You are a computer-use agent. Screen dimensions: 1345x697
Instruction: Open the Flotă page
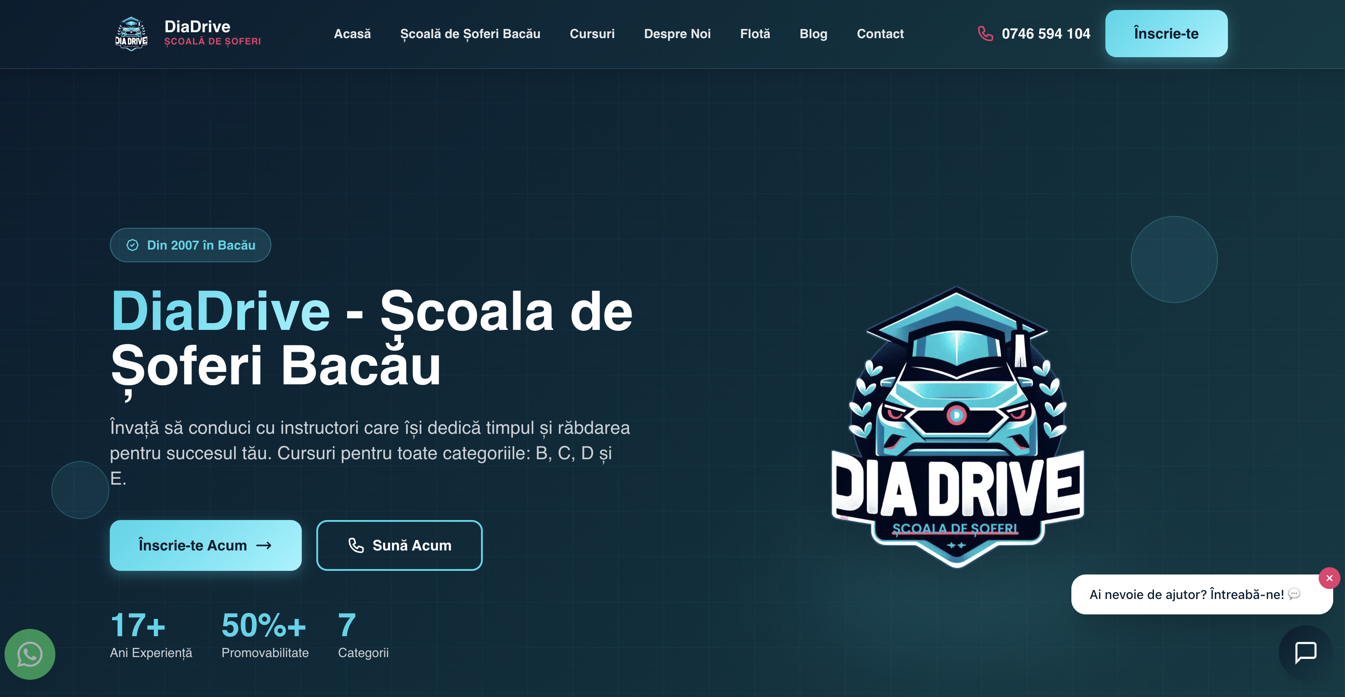tap(755, 34)
